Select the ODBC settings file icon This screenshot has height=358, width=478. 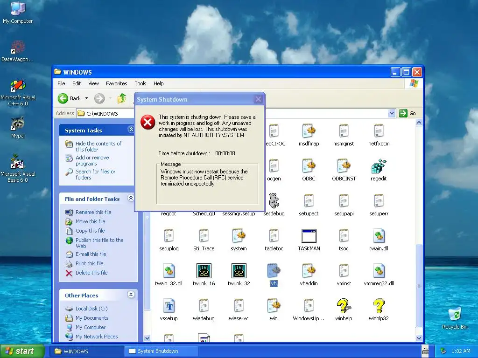coord(309,166)
